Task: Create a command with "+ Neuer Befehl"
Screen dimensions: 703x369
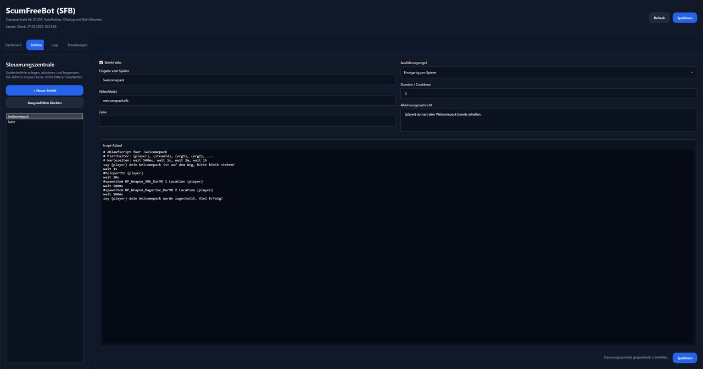Action: pos(44,90)
